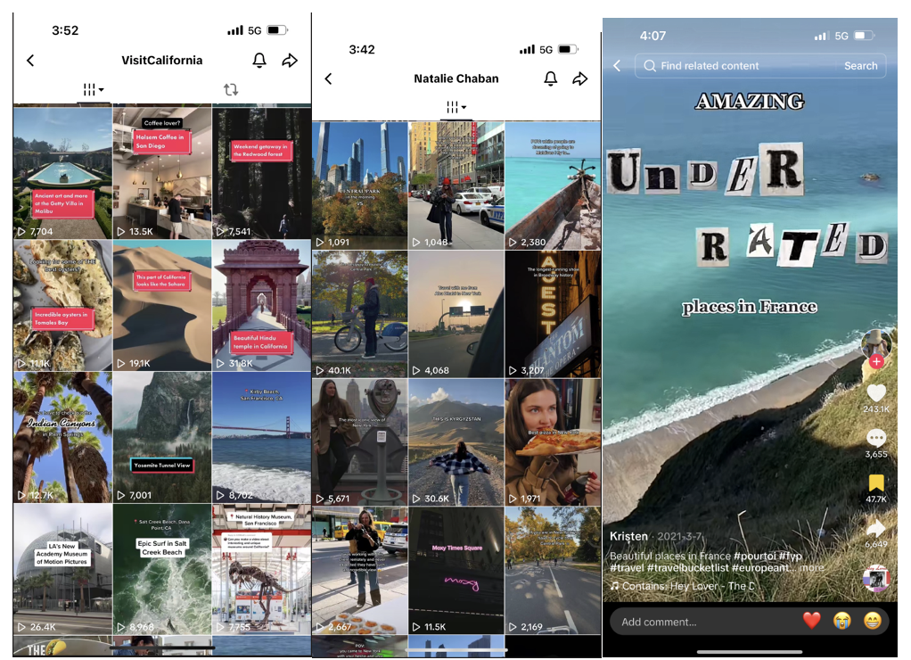Open the video with 2,667 plays

click(359, 570)
